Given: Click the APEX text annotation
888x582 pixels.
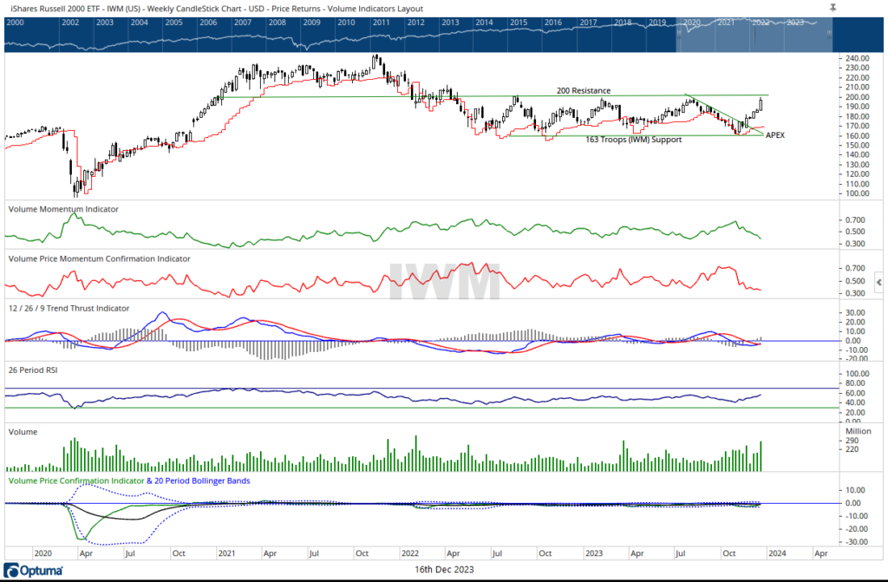Looking at the screenshot, I should point(775,135).
